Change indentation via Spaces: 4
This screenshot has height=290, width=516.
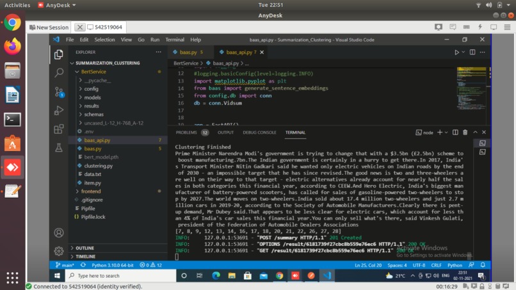pyautogui.click(x=397, y=265)
